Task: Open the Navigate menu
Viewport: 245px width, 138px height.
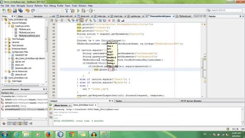Action: [x=21, y=6]
